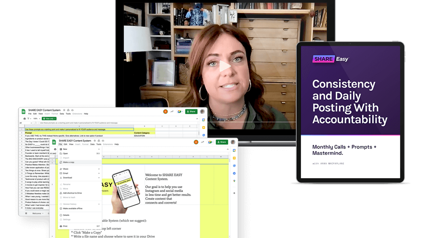Open the Meet call dropdown in the front window
The image size is (424, 238).
(210, 142)
